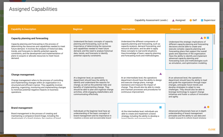
Task: Click Change management Beginner level description
Action: point(93,86)
